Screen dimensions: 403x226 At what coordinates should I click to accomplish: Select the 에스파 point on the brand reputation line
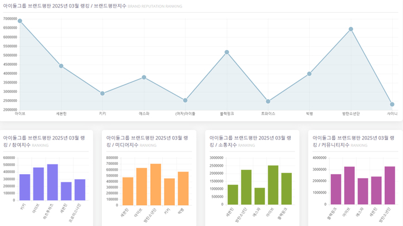point(144,77)
